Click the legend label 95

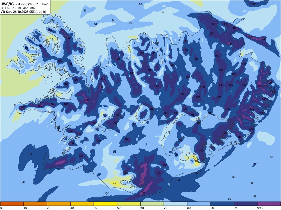(235, 208)
